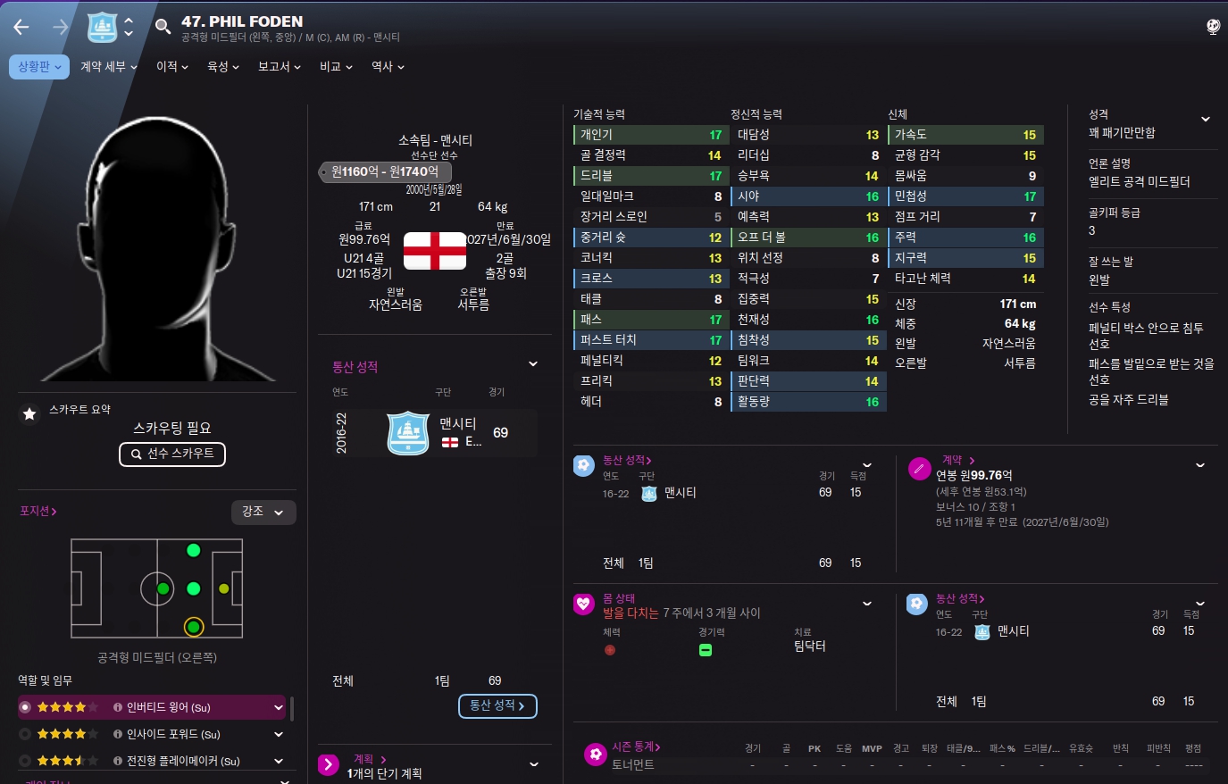Screen dimensions: 1228x784
Task: Expand the 인버티드 윙어 role chevron
Action: (279, 707)
